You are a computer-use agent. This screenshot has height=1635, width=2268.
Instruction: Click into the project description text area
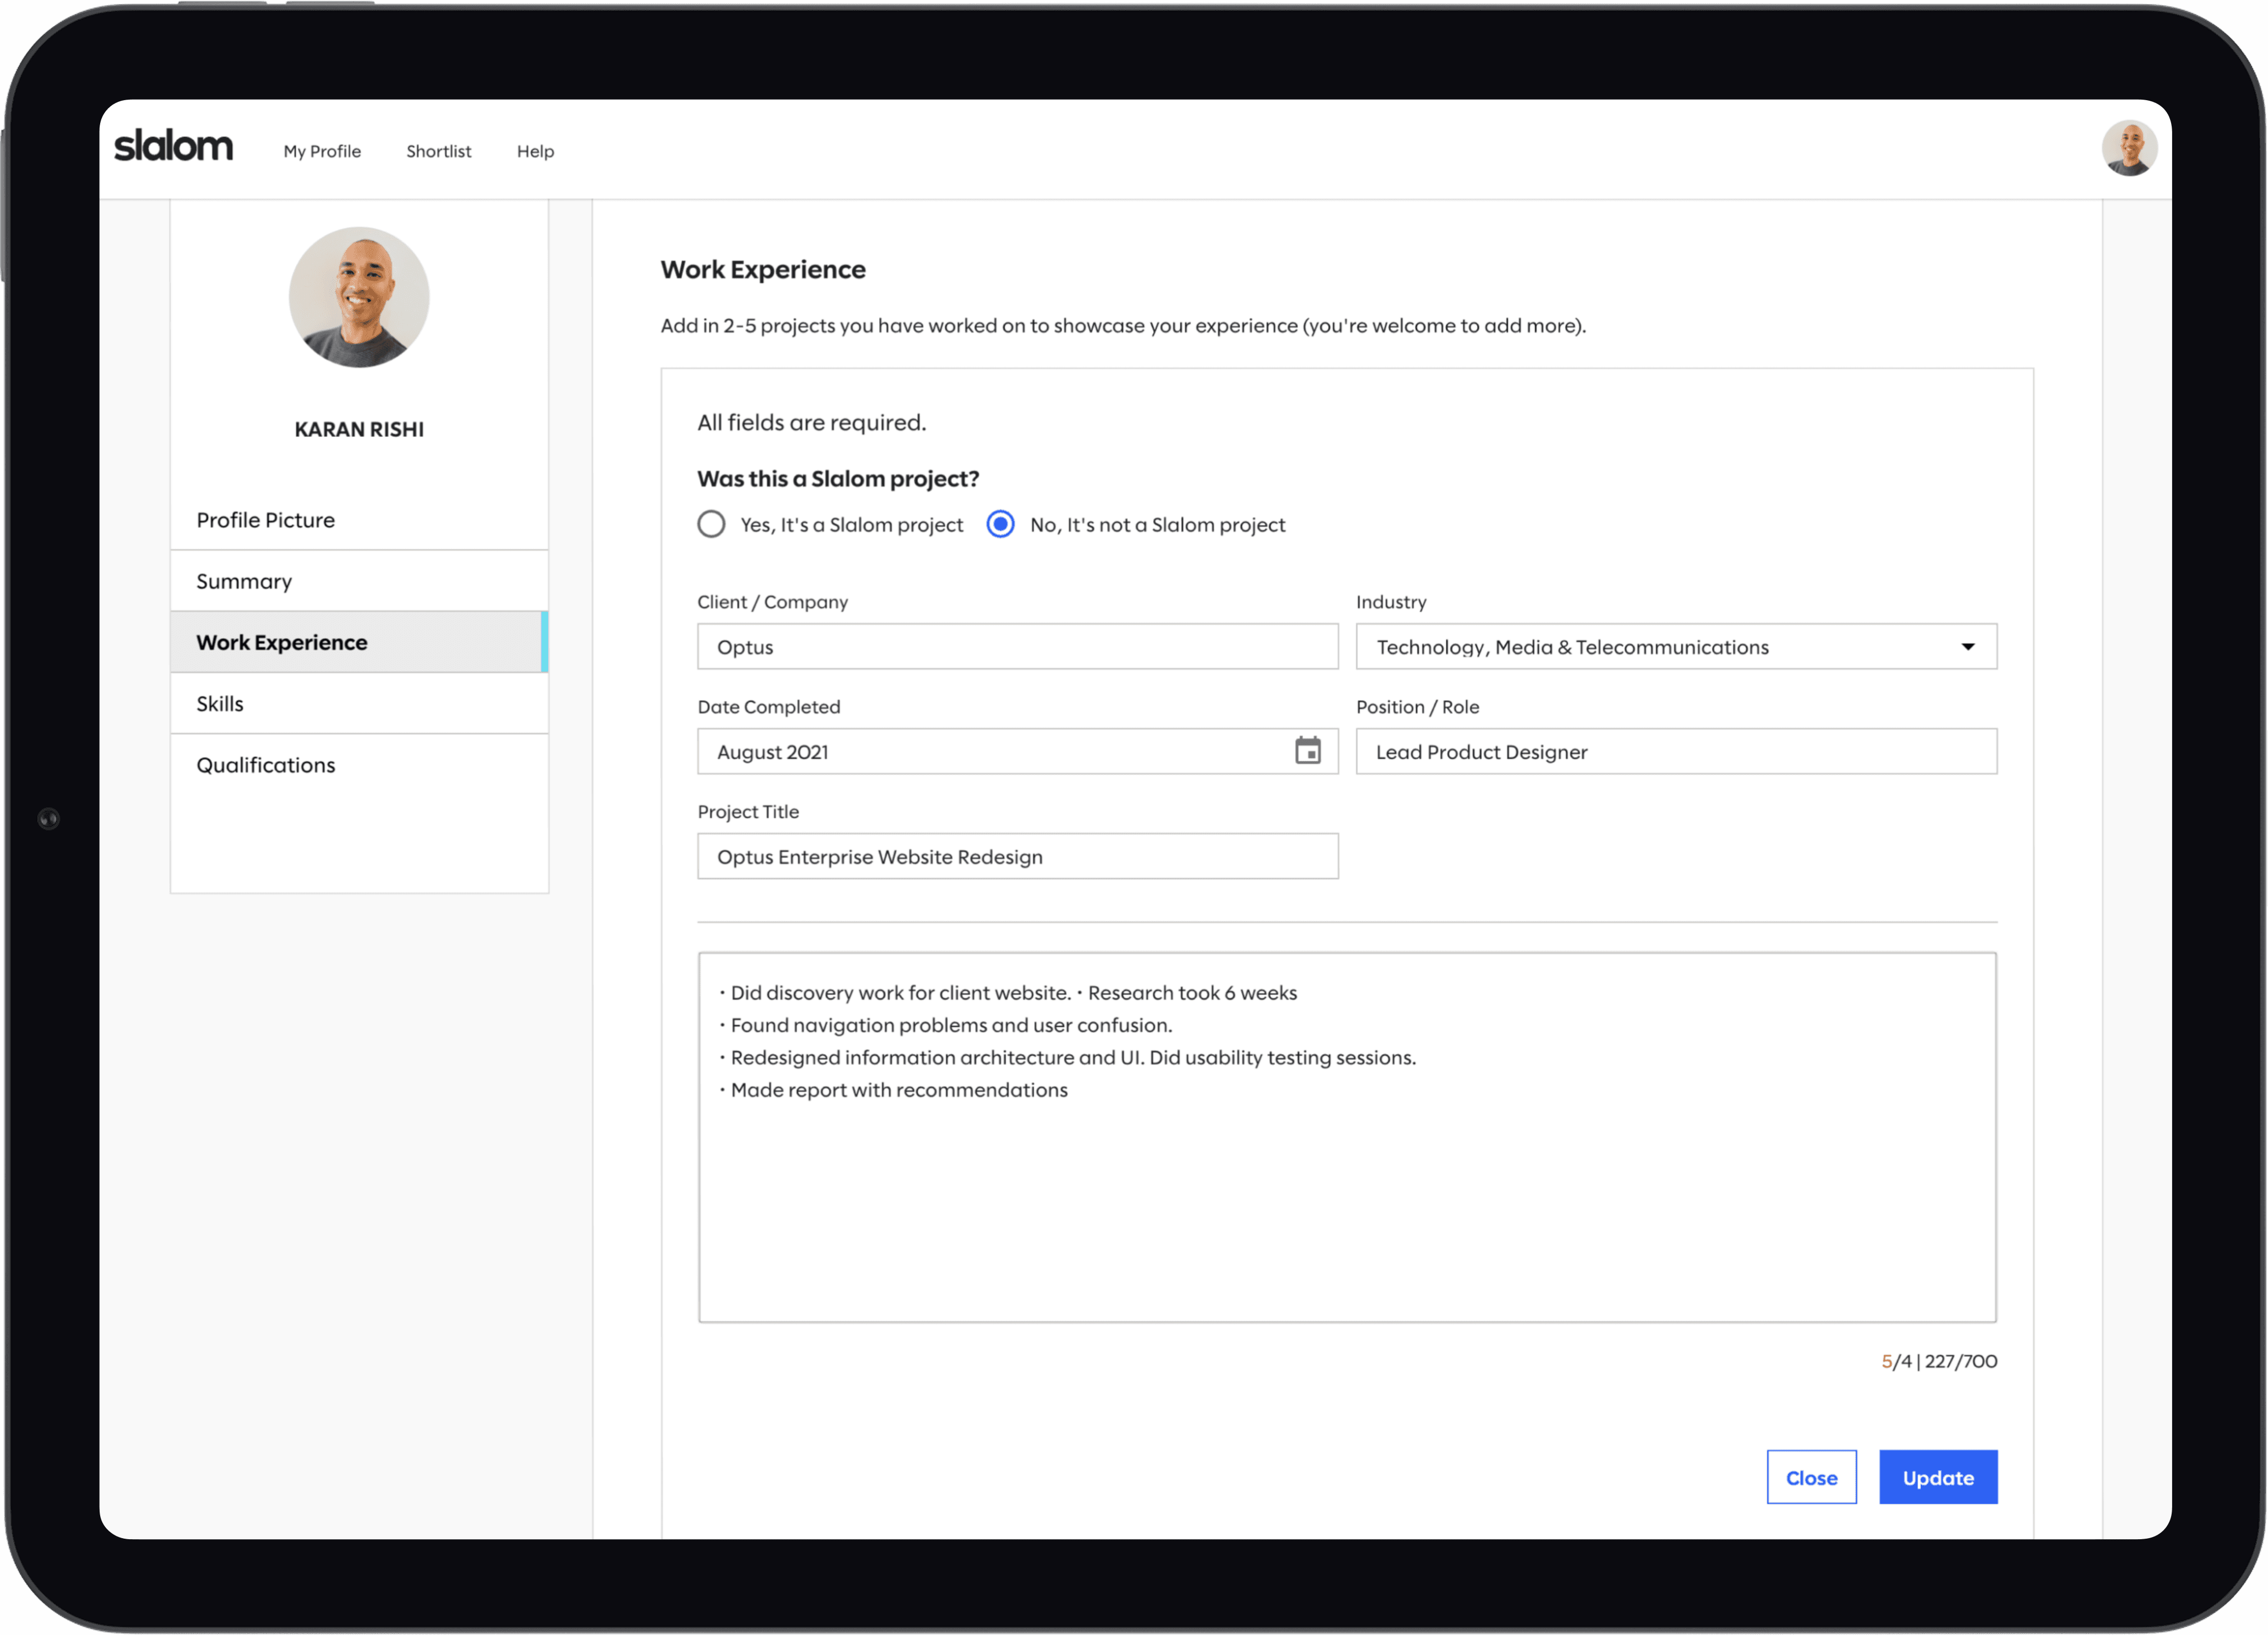(1346, 1199)
